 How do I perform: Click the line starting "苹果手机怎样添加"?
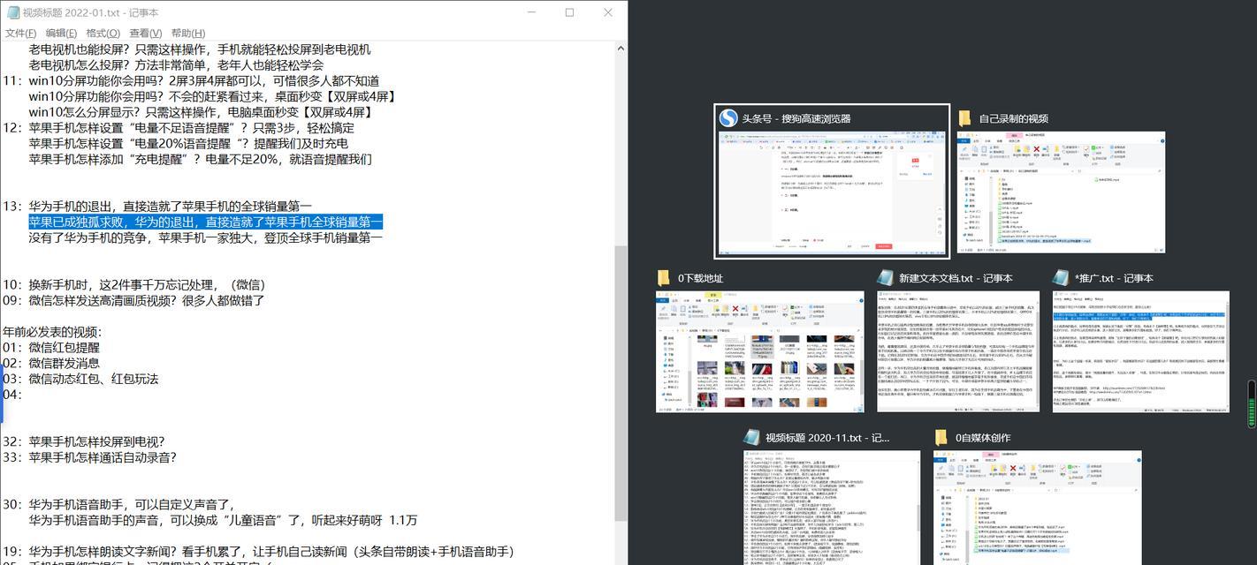tap(200, 160)
